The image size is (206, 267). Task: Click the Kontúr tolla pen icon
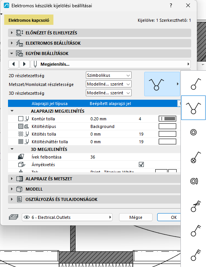(27, 118)
